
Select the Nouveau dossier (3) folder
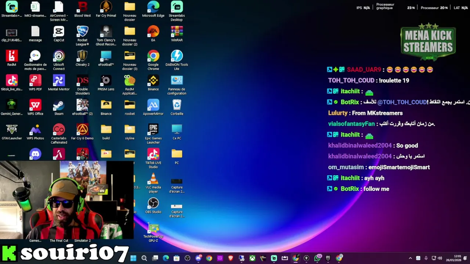tap(130, 60)
